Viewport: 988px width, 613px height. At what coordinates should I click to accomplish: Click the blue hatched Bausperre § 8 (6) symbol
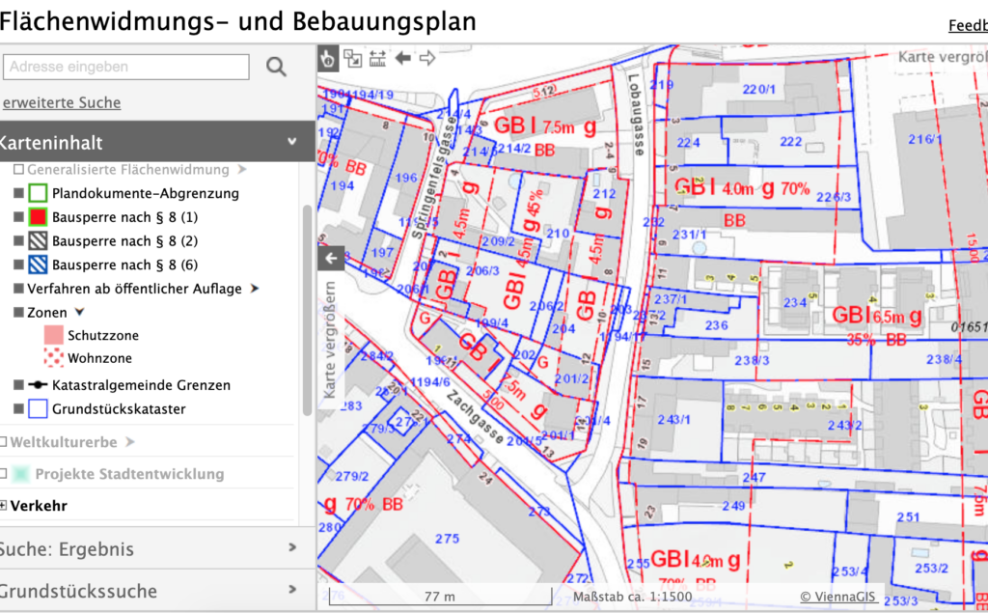click(x=38, y=265)
